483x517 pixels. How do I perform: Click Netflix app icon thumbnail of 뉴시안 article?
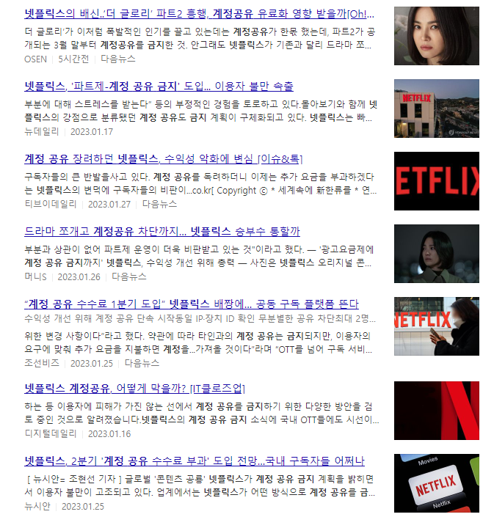437,483
